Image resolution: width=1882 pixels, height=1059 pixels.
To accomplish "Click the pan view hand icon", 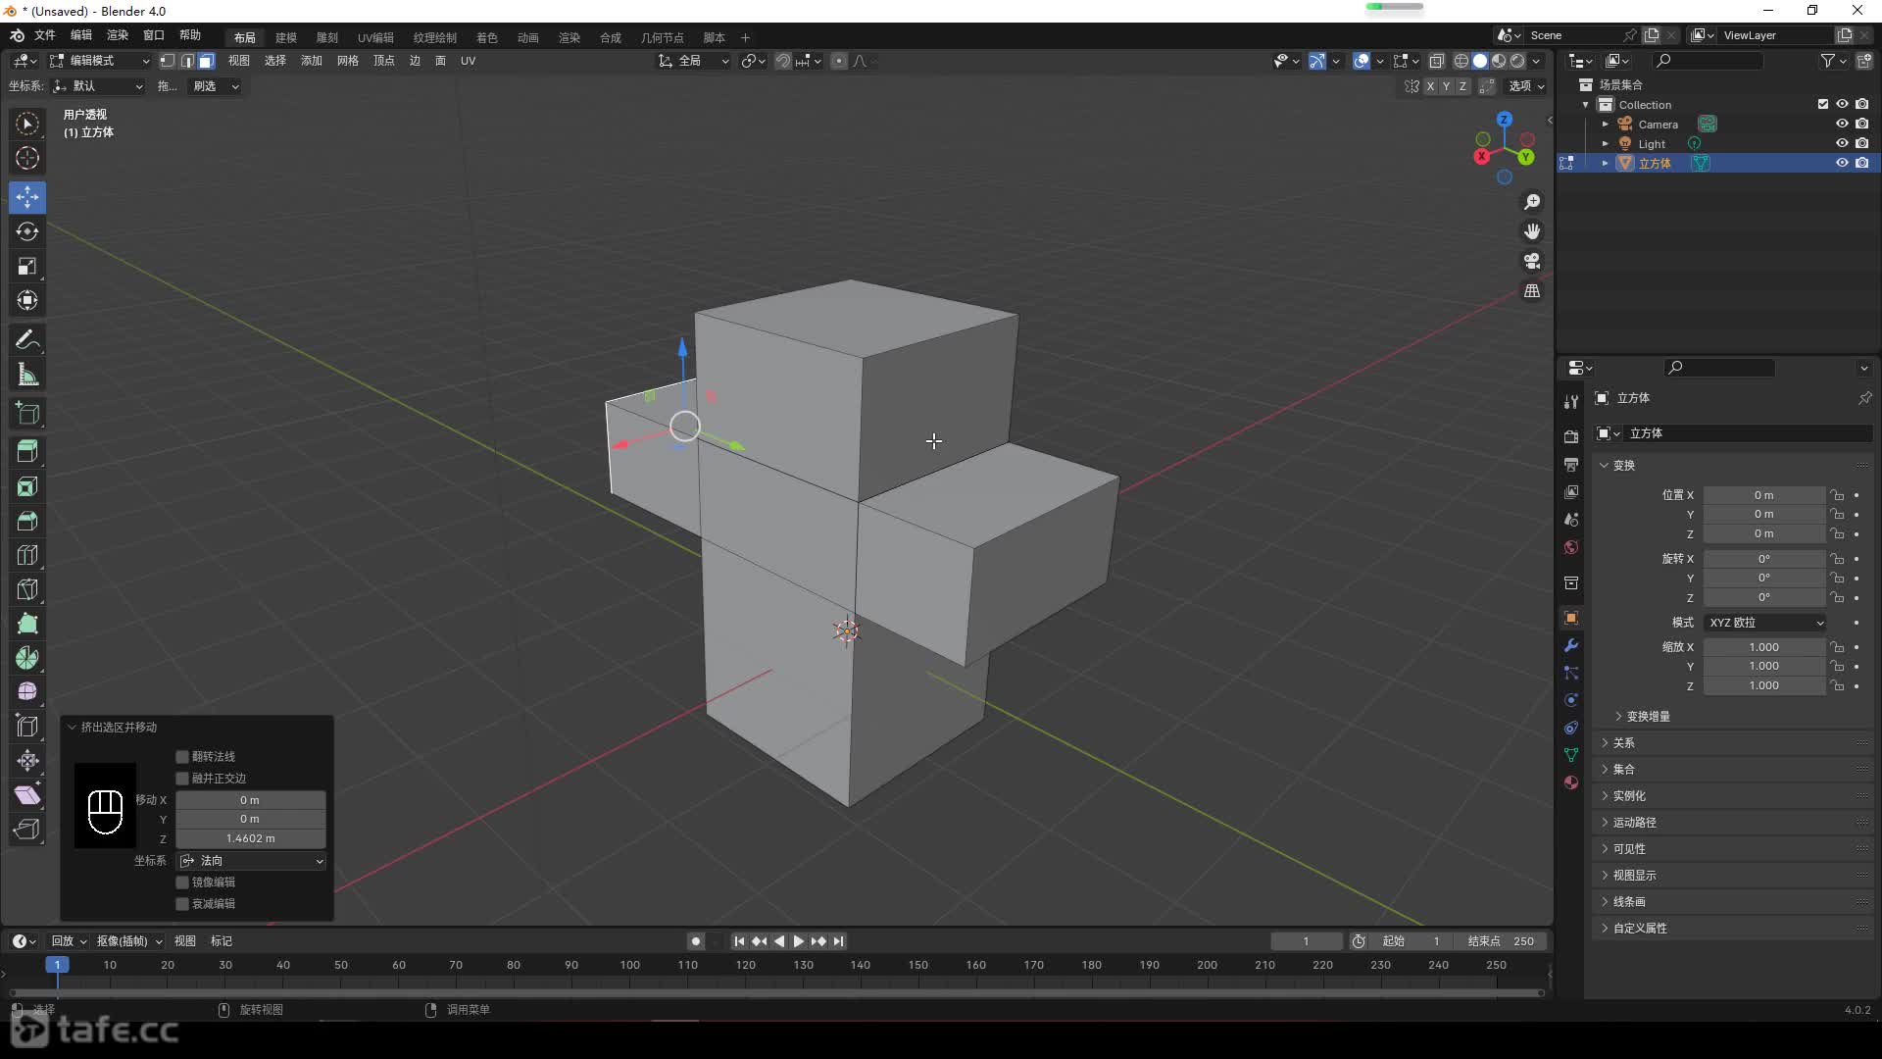I will [x=1532, y=231].
